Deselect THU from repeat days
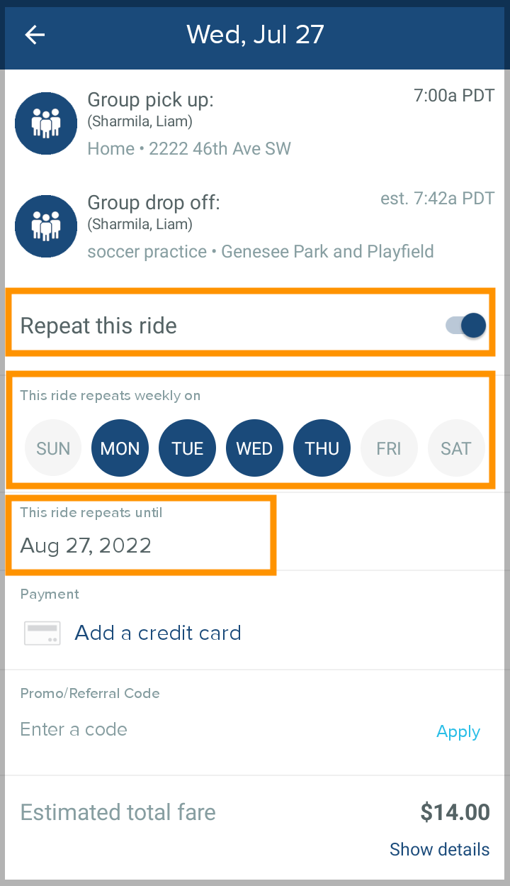This screenshot has height=886, width=510. coord(322,448)
